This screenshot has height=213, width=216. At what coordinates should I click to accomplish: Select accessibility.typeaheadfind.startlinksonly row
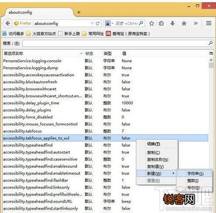(x=105, y=208)
